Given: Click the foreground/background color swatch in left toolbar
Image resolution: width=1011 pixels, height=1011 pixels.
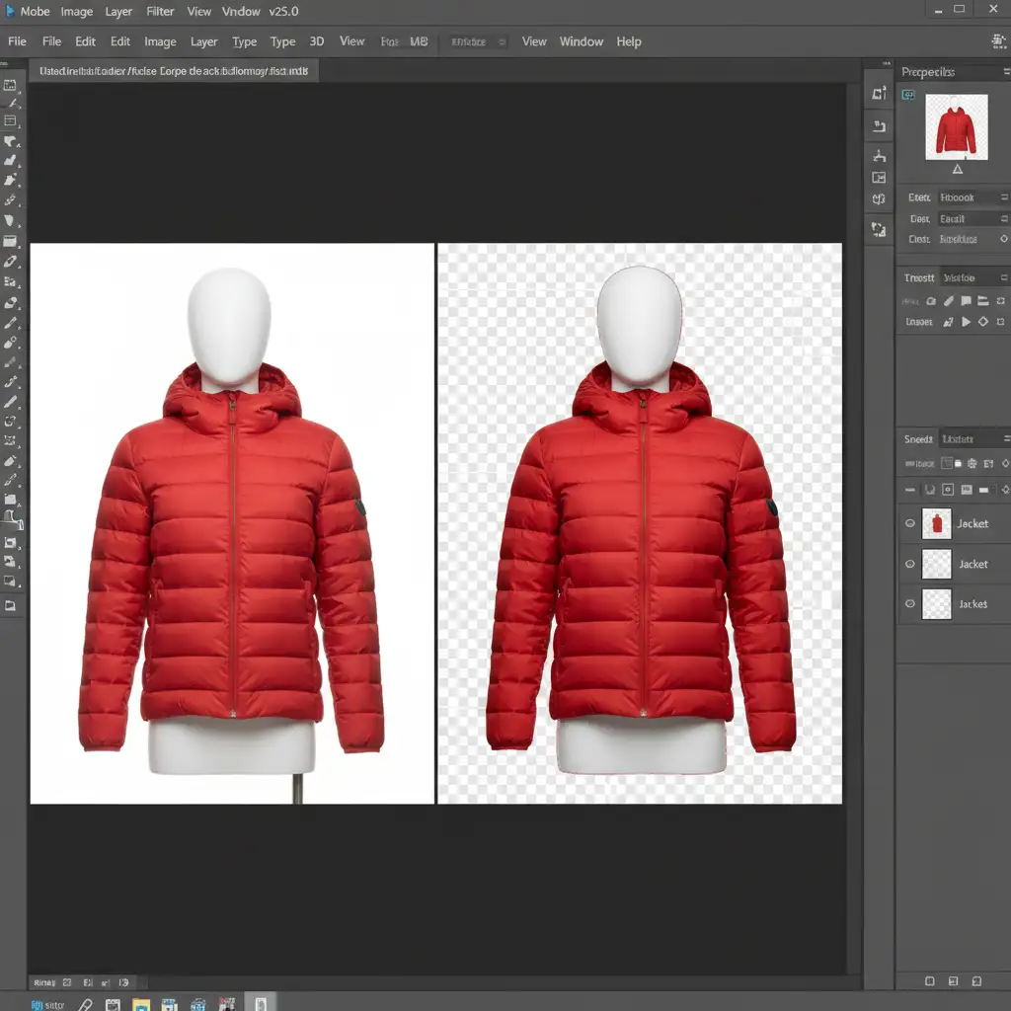Looking at the screenshot, I should point(11,517).
